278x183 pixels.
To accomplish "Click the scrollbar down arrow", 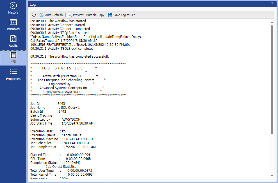I will pyautogui.click(x=272, y=175).
